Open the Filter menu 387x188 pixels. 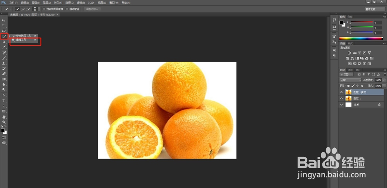[x=81, y=3]
